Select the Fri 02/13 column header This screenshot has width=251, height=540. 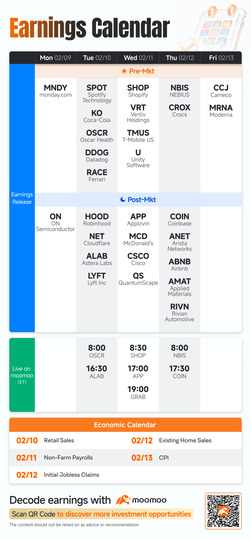(221, 58)
